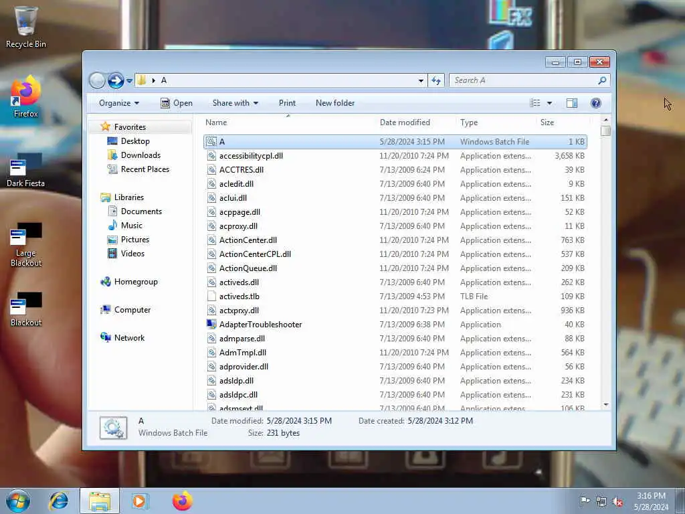685x514 pixels.
Task: Click the search magnifier icon
Action: pyautogui.click(x=602, y=80)
